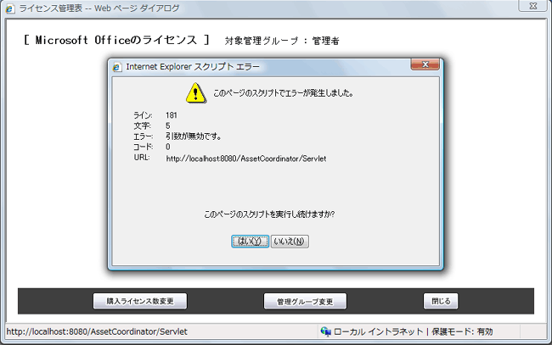Click the エラー: label

click(x=143, y=136)
